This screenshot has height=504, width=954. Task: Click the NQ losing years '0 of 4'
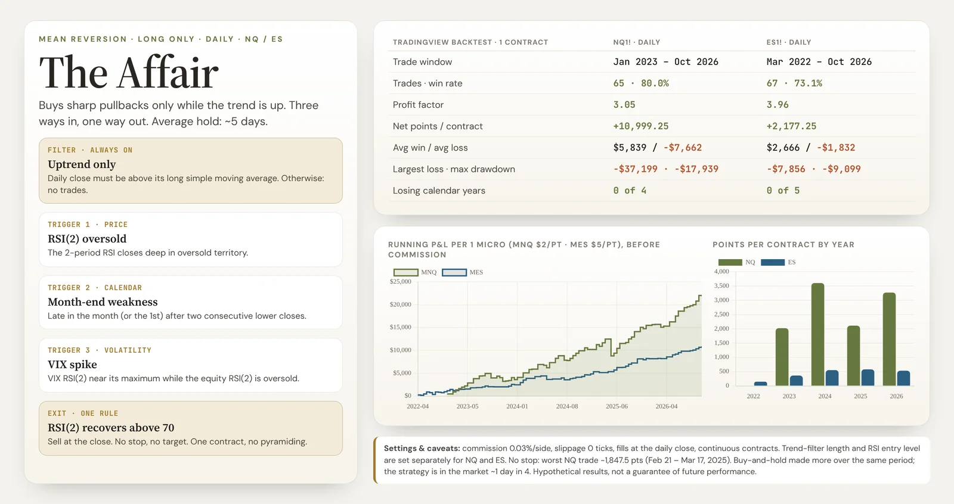point(630,191)
